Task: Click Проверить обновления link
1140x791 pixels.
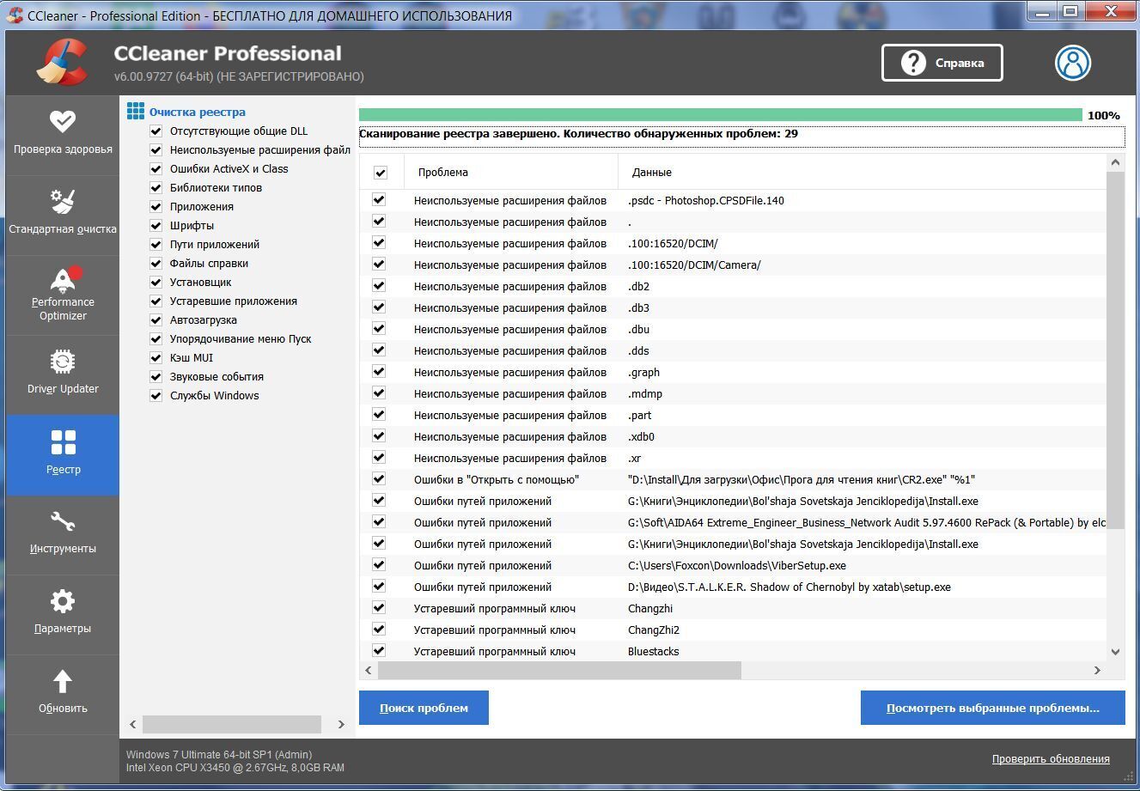Action: tap(1051, 759)
